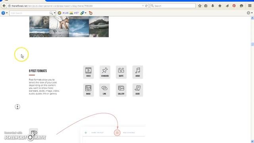Click the red clock wayback icon

pos(91,13)
